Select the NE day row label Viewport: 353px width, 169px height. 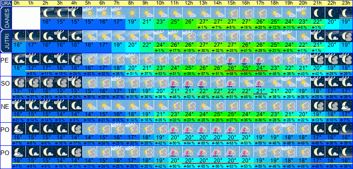coord(5,107)
